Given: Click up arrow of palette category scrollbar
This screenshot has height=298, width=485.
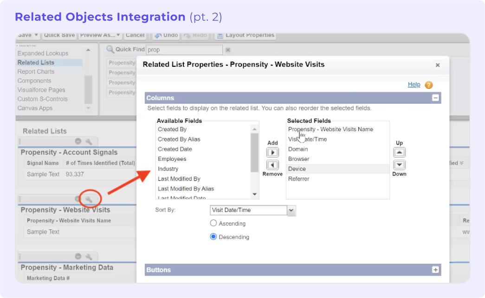Looking at the screenshot, I should 88,50.
